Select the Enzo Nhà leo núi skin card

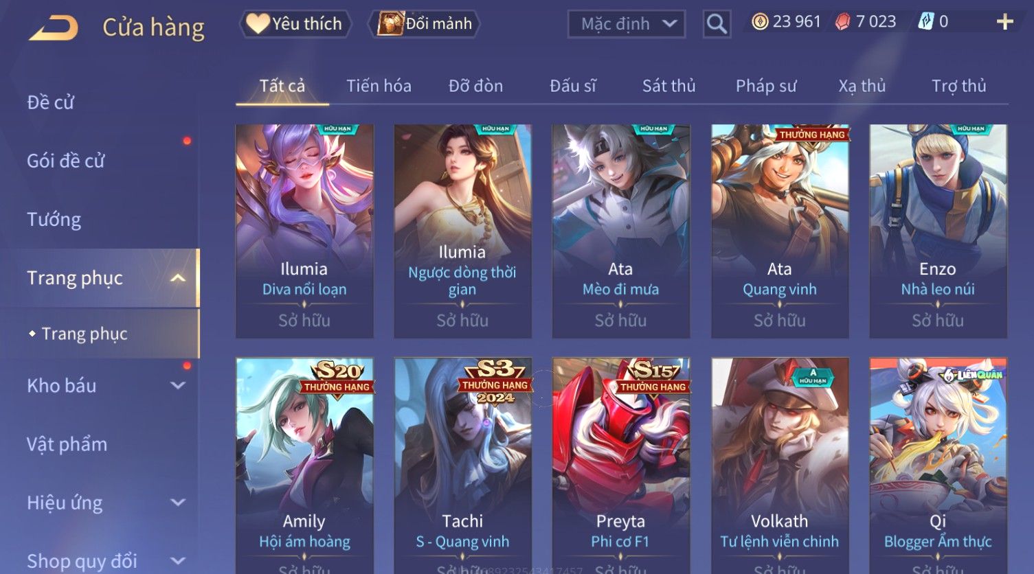[938, 231]
